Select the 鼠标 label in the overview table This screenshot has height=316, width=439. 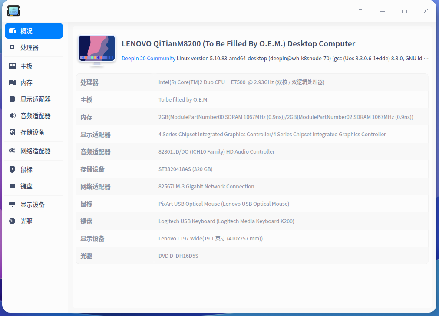tap(86, 204)
